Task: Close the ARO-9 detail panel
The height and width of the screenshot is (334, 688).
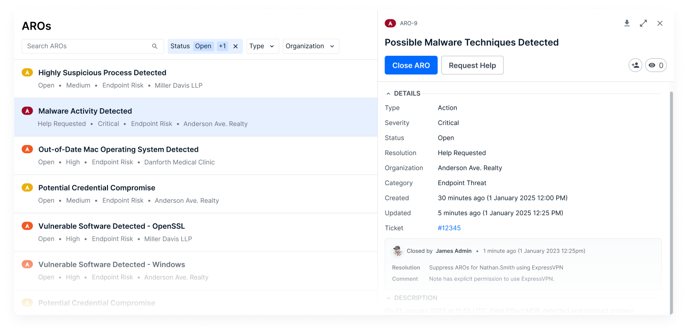Action: [x=660, y=23]
